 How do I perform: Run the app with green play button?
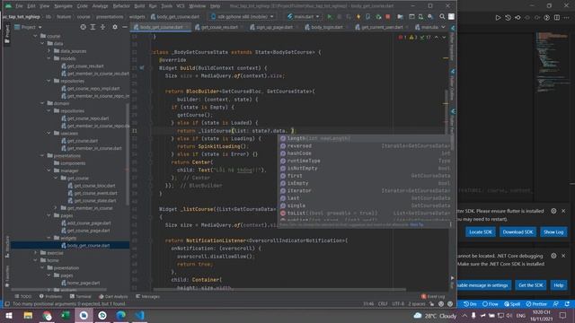pyautogui.click(x=330, y=16)
